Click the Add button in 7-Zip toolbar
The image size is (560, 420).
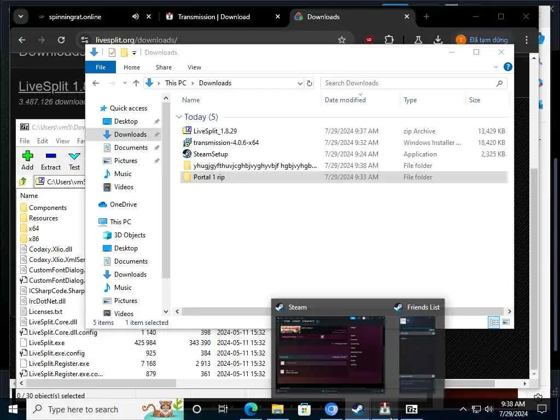27,160
